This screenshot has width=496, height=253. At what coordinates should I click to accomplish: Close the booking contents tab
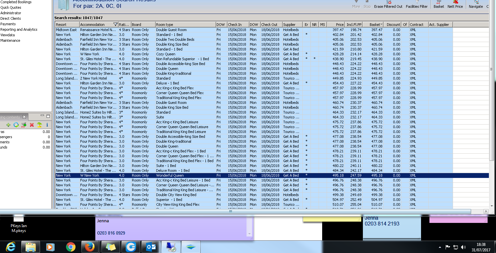[x=24, y=117]
